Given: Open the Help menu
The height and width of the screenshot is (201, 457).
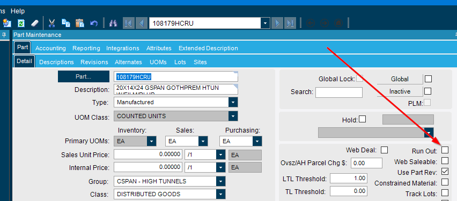Looking at the screenshot, I should coord(18,11).
